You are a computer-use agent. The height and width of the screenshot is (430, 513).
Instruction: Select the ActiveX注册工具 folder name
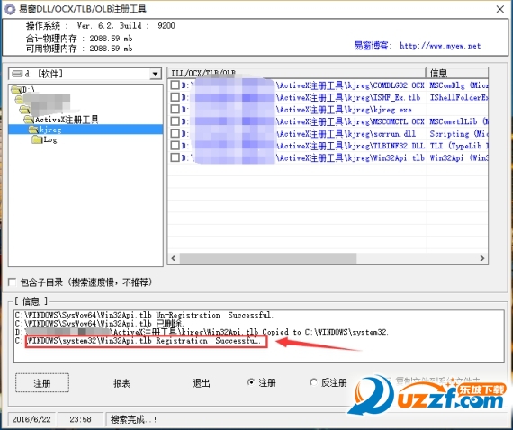tap(67, 120)
